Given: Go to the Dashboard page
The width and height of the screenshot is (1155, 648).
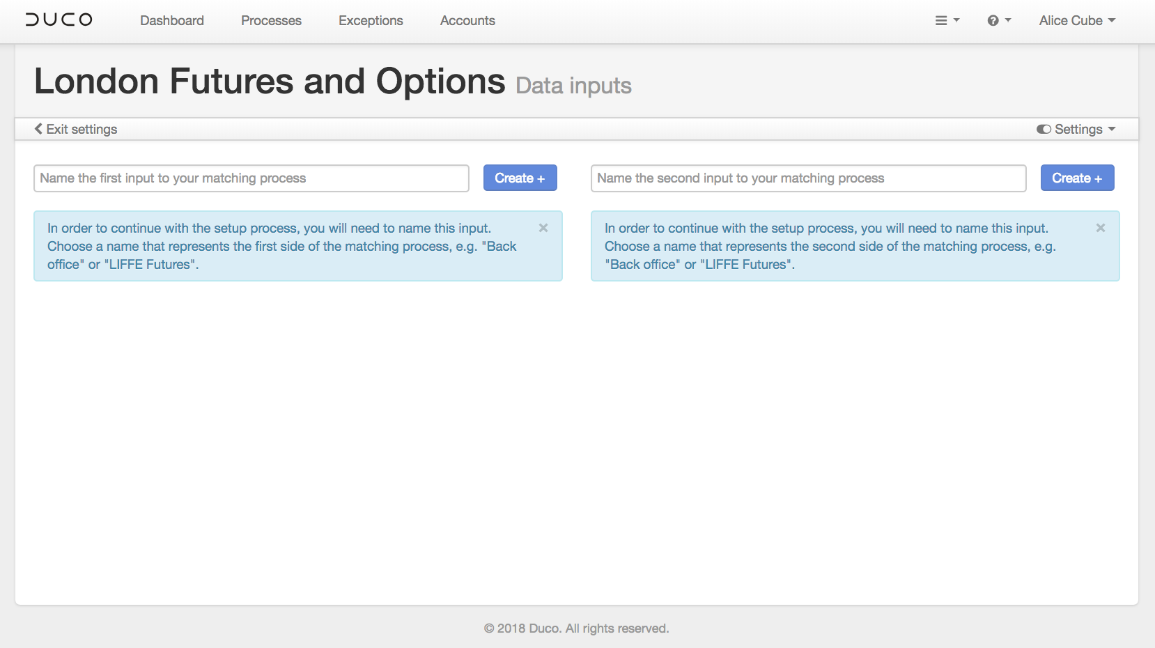Looking at the screenshot, I should (x=171, y=20).
